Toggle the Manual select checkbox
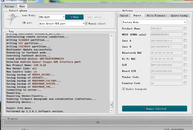The width and height of the screenshot is (193, 130). coord(86,23)
